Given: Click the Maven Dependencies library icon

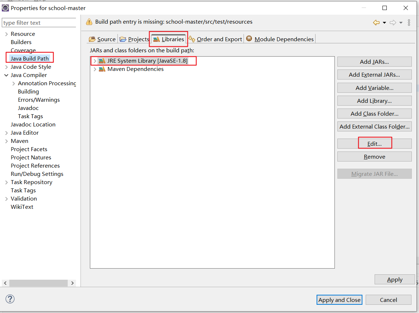Looking at the screenshot, I should pyautogui.click(x=102, y=69).
